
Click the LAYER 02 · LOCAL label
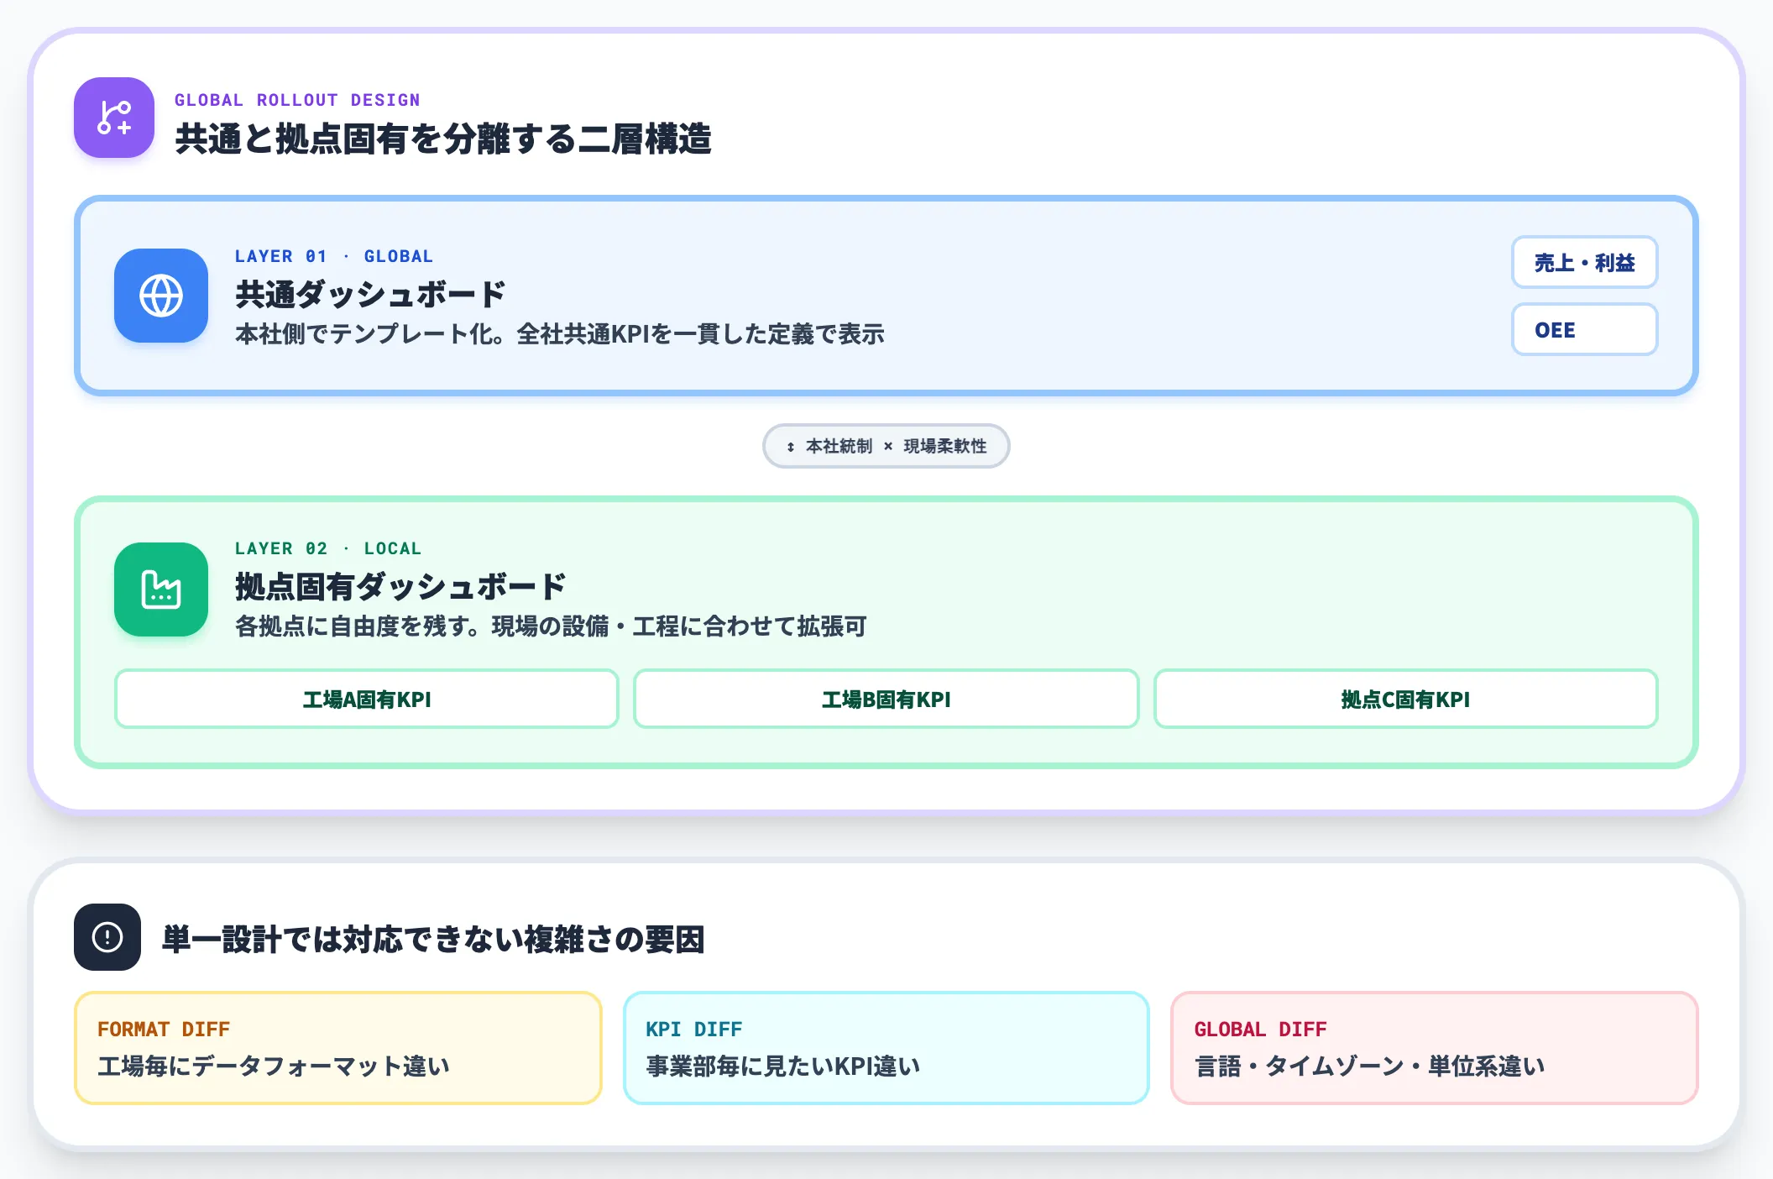click(328, 548)
